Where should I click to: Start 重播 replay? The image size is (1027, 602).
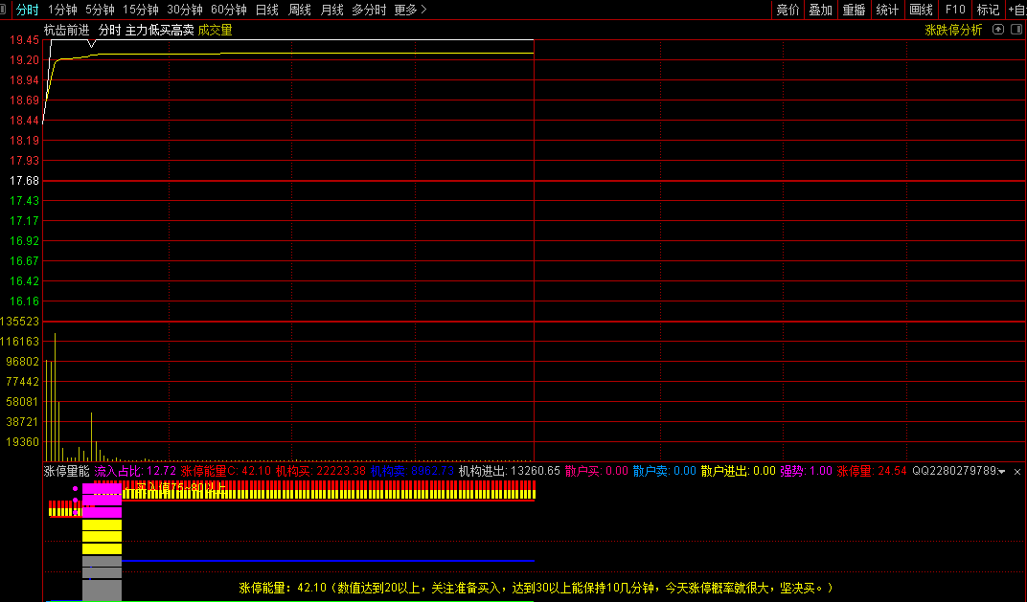(854, 10)
